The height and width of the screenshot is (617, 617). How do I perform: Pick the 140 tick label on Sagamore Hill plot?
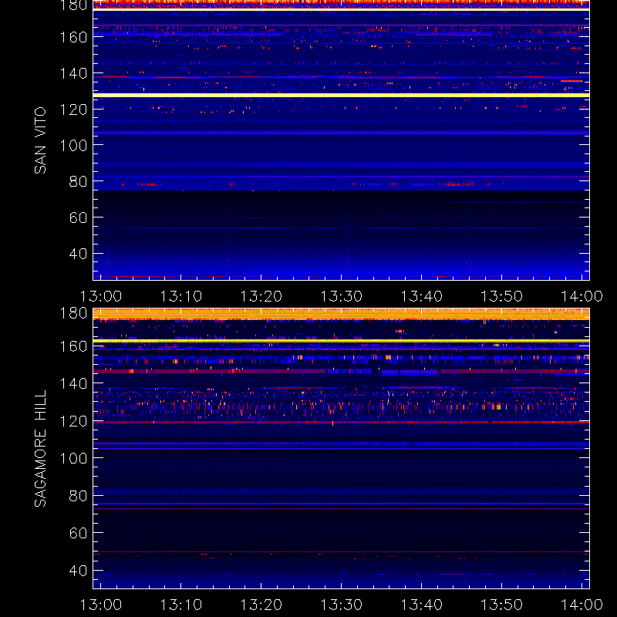73,383
